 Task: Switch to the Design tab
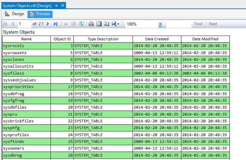click(x=15, y=14)
